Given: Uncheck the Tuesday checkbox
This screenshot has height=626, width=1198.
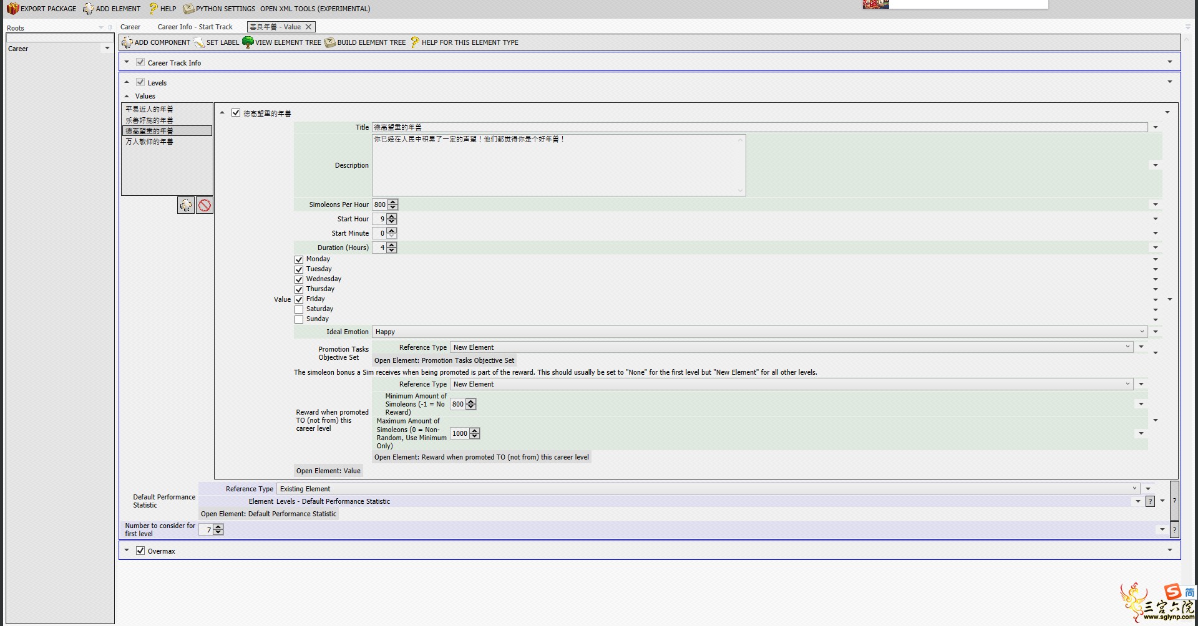Looking at the screenshot, I should coord(299,269).
